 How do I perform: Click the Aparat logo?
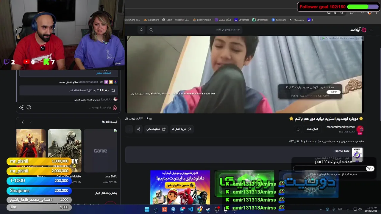(x=358, y=30)
